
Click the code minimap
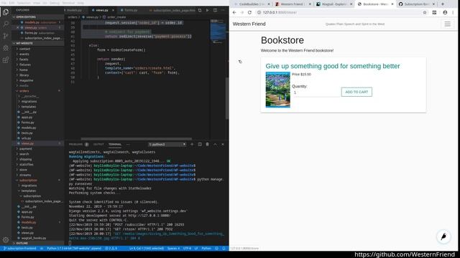[218, 31]
